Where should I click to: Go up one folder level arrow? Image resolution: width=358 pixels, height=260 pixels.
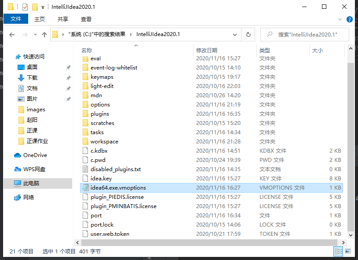point(44,35)
